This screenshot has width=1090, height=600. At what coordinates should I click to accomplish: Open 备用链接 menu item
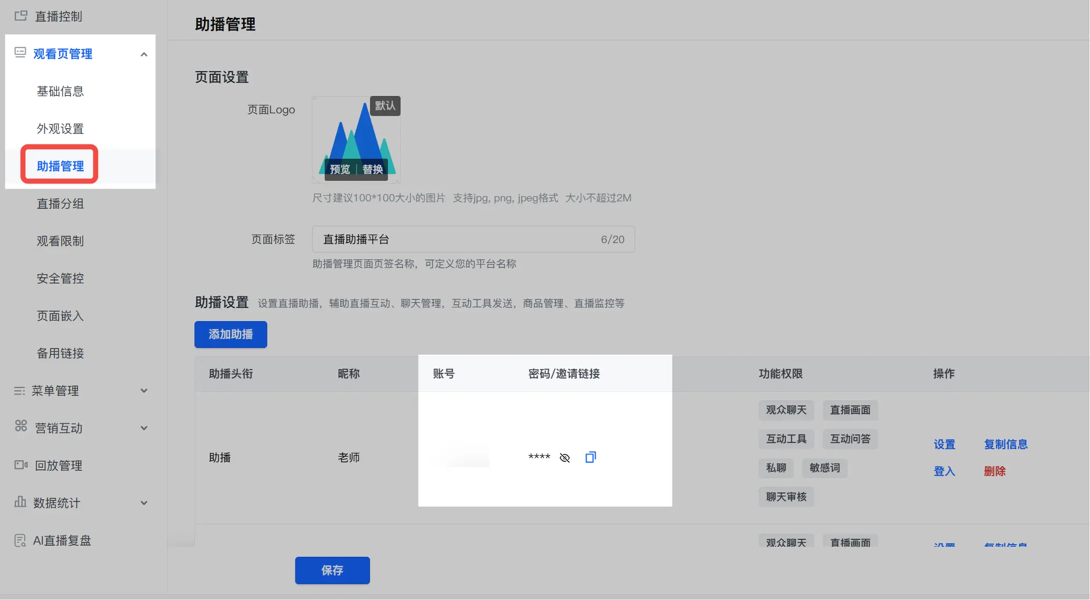click(x=60, y=353)
